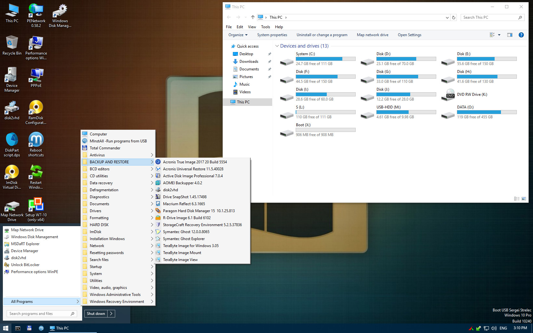Open Reboot shortcuts desktop icon
The height and width of the screenshot is (333, 533).
tap(36, 145)
